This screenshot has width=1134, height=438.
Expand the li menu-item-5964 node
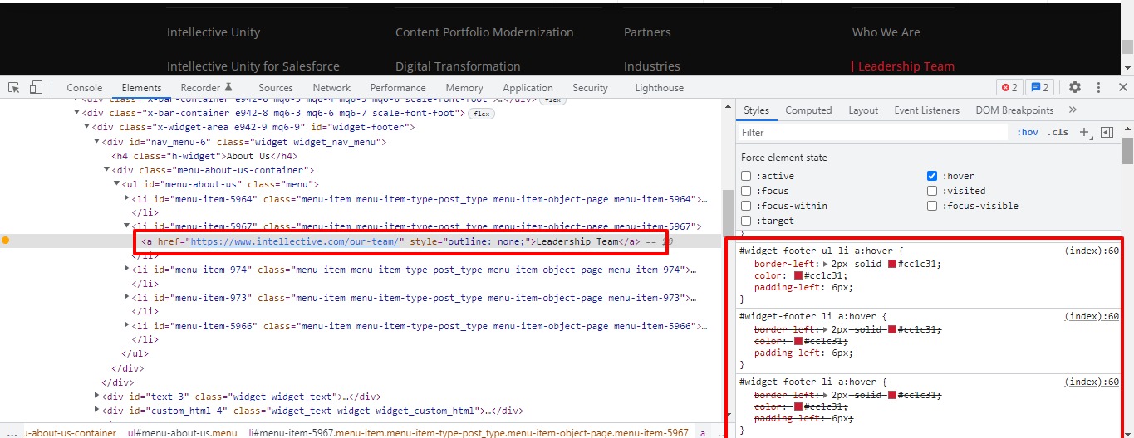(126, 198)
